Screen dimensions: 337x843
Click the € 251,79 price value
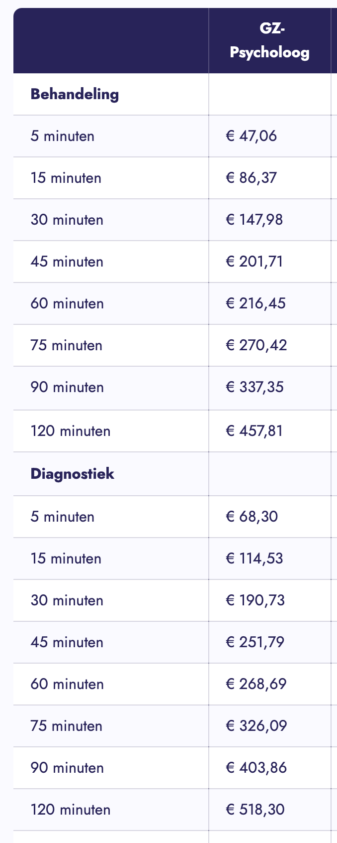click(x=254, y=642)
